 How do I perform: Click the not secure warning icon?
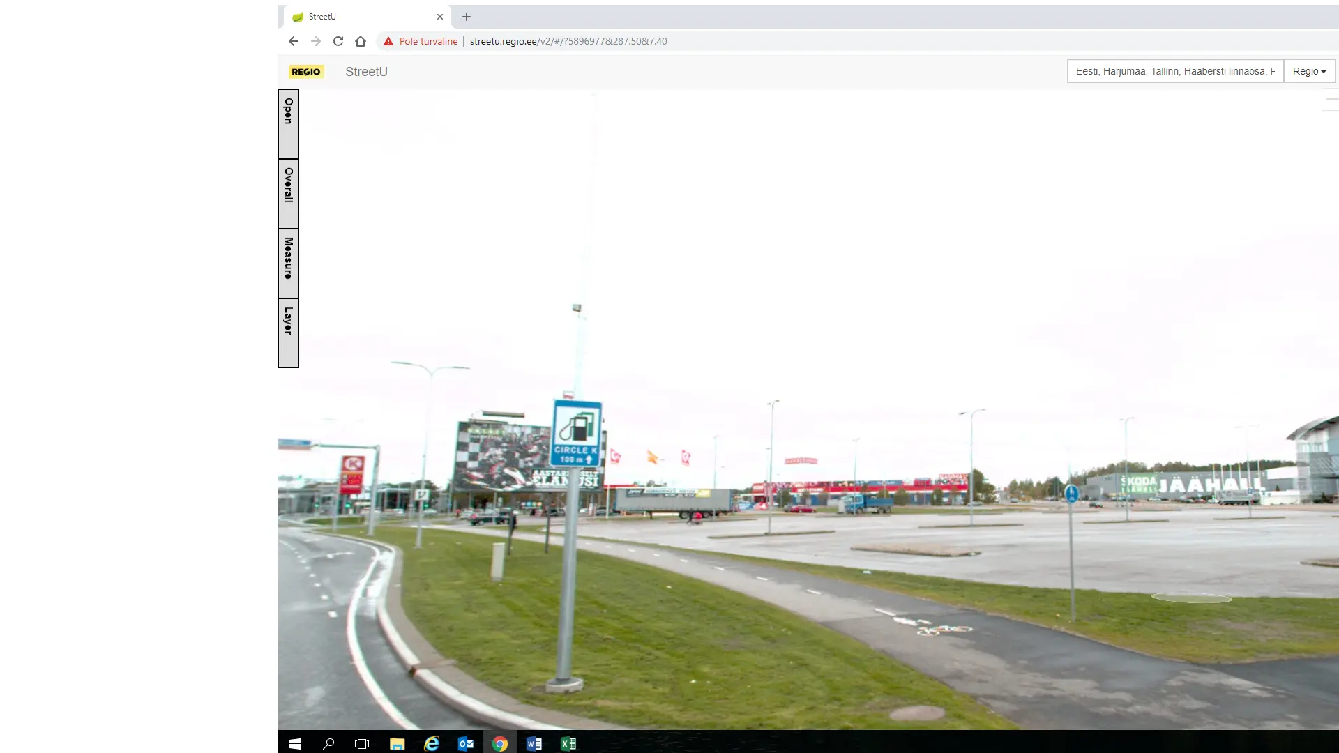(388, 41)
